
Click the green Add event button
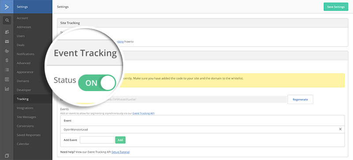coord(120,140)
